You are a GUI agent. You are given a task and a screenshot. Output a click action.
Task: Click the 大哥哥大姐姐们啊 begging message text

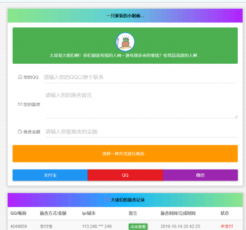pos(125,55)
